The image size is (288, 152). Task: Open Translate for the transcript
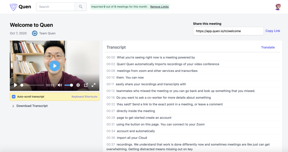[x=268, y=48]
